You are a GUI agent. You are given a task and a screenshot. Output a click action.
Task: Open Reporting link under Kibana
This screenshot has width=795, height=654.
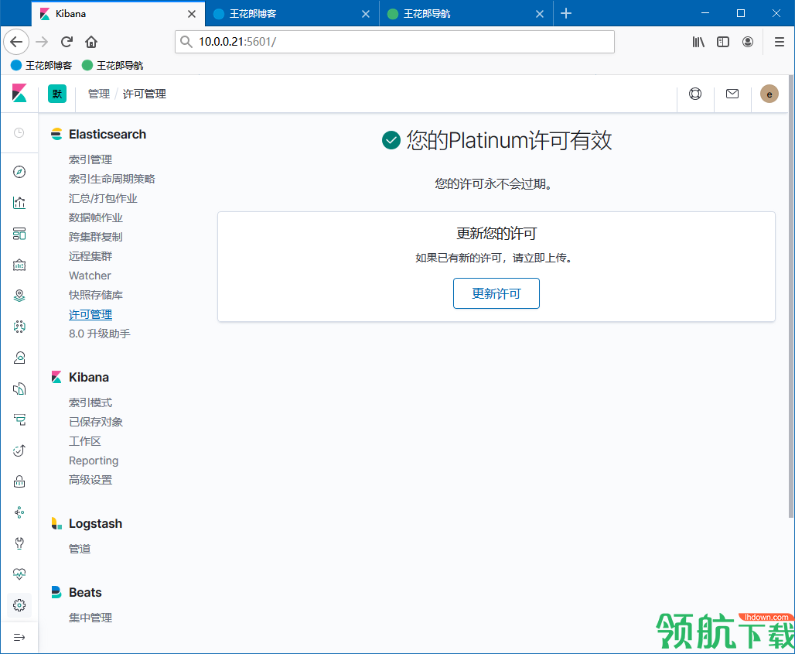pyautogui.click(x=94, y=461)
